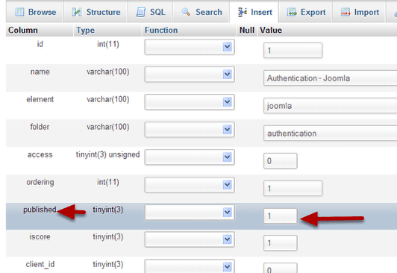Click the 'iscore' column name
Image resolution: width=397 pixels, height=273 pixels.
coord(40,236)
